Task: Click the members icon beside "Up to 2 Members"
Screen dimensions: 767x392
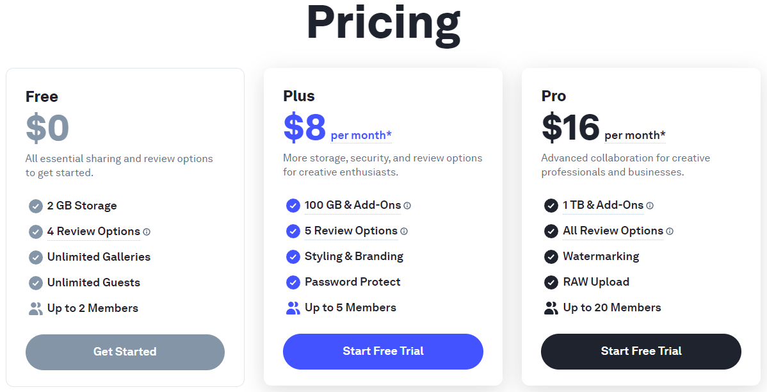Action: [36, 308]
